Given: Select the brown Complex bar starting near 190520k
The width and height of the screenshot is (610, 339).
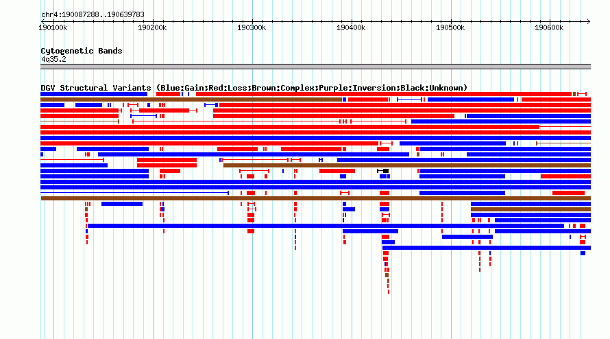Looking at the screenshot, I should tap(530, 209).
